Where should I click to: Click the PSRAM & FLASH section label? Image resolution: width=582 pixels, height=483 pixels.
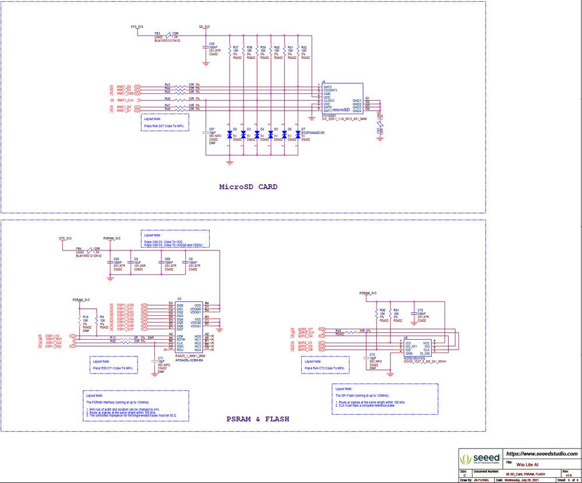coord(258,418)
